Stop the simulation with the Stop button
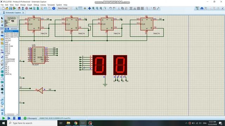This screenshot has height=126, width=225. pyautogui.click(x=19, y=118)
